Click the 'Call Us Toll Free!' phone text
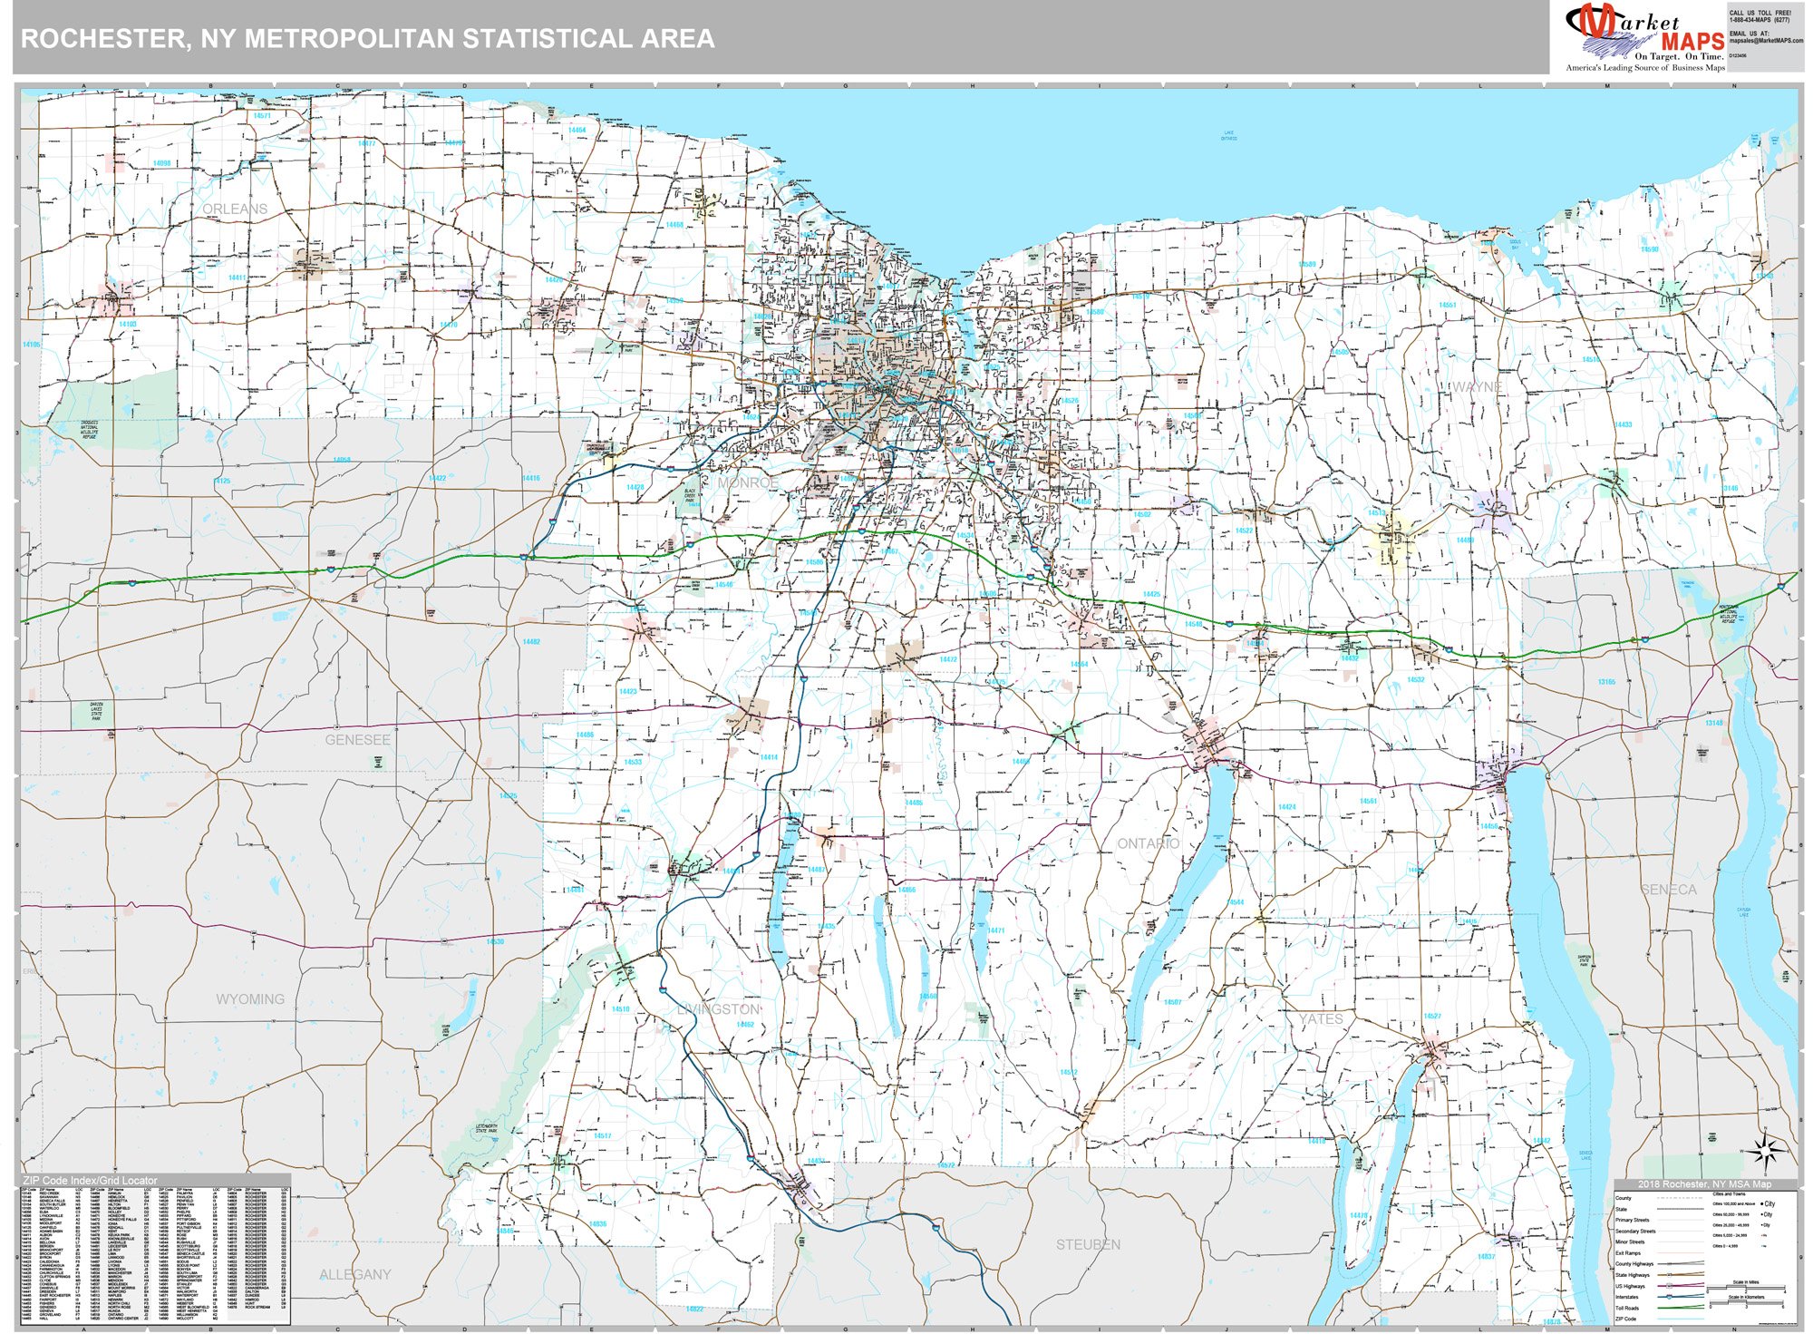The height and width of the screenshot is (1334, 1813). (1760, 13)
